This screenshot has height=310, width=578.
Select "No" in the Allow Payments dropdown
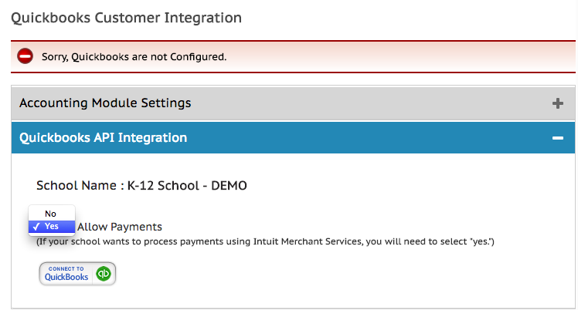[52, 214]
